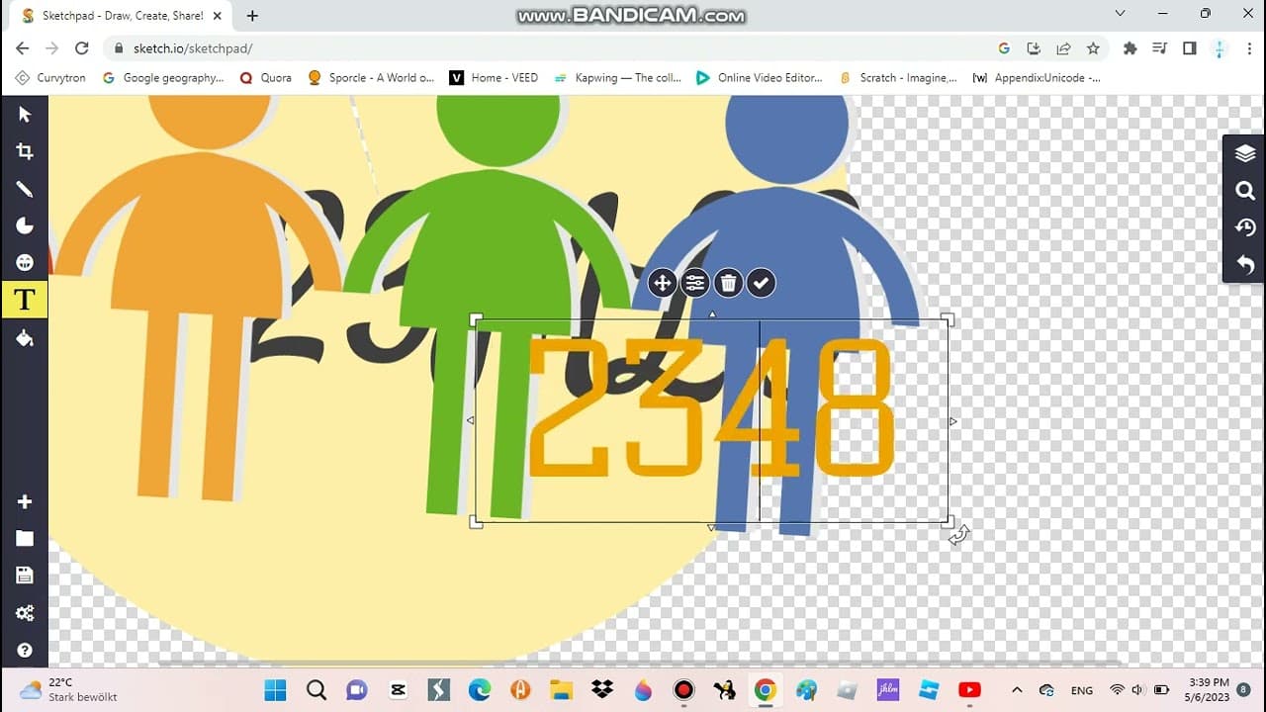1266x712 pixels.
Task: Open Chrome from the taskbar
Action: coord(765,690)
